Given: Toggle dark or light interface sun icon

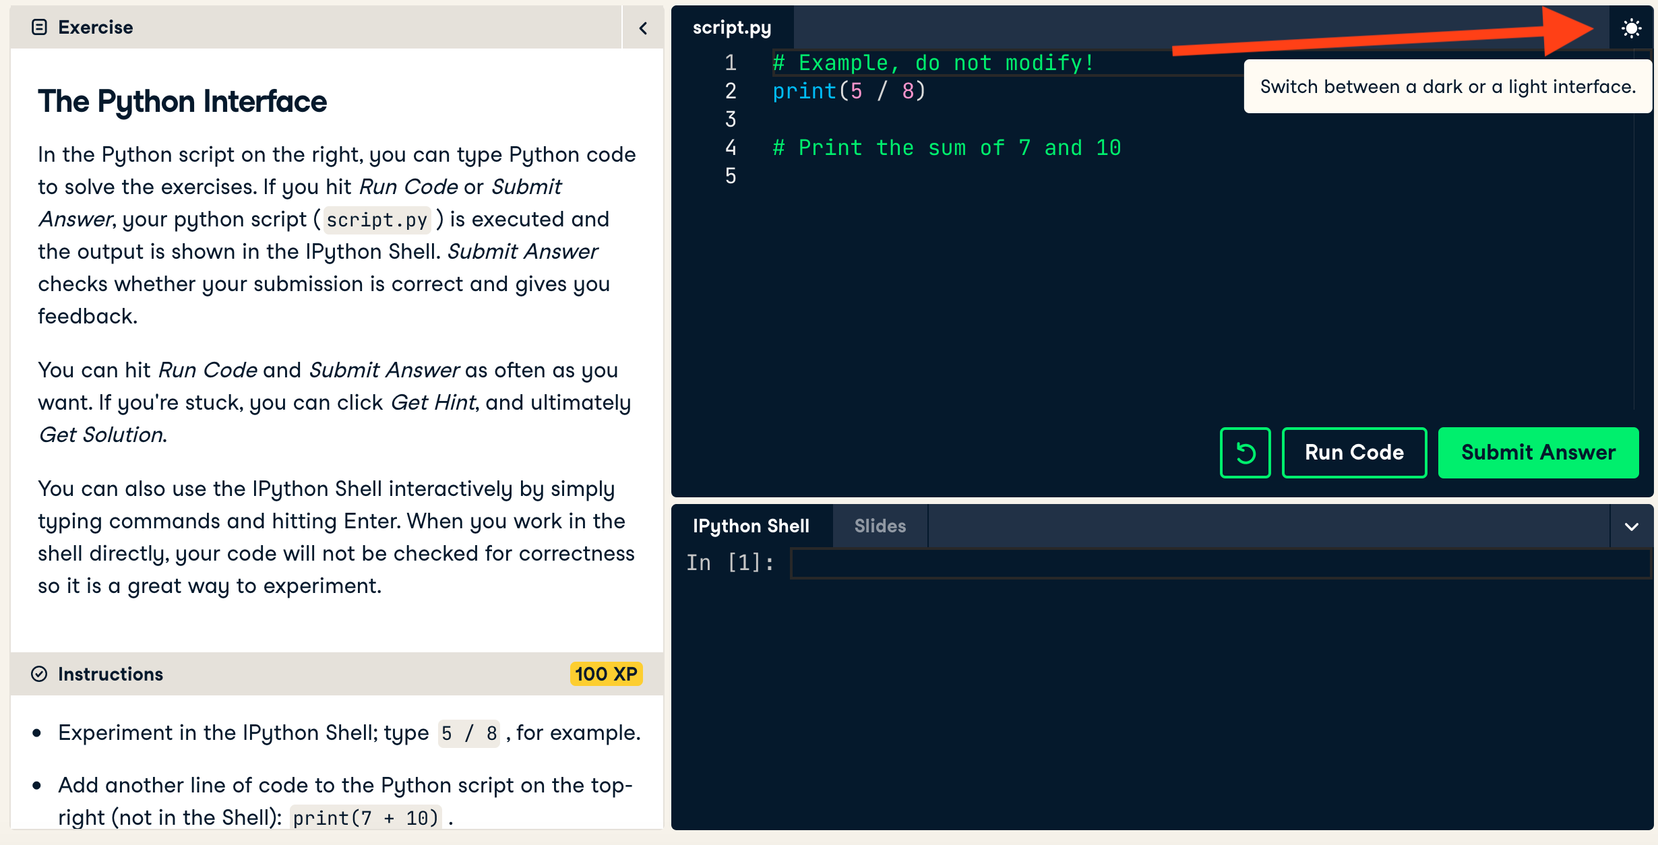Looking at the screenshot, I should [x=1631, y=28].
